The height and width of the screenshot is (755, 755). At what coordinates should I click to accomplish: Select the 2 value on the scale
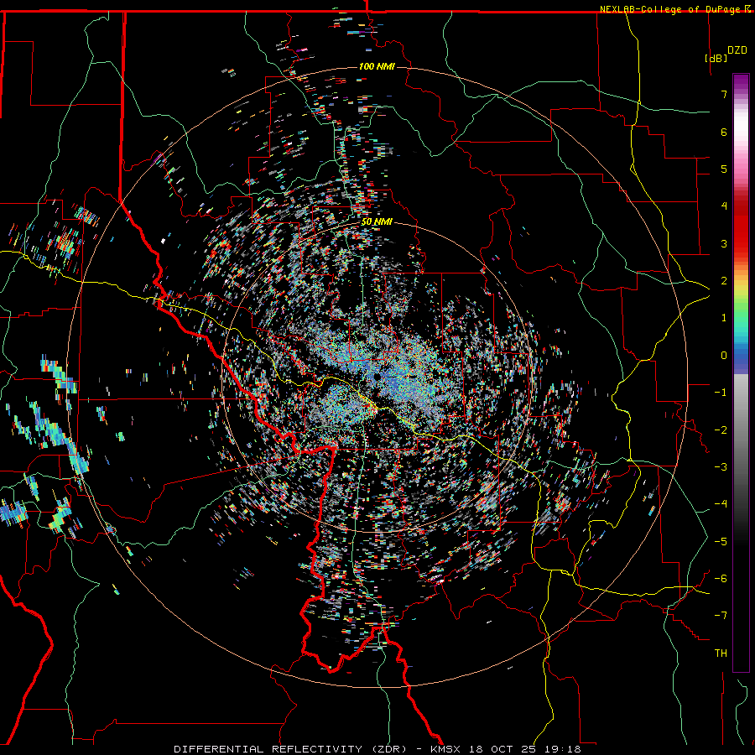coord(724,281)
